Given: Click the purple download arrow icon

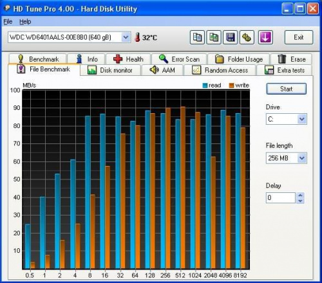Looking at the screenshot, I should pyautogui.click(x=265, y=37).
